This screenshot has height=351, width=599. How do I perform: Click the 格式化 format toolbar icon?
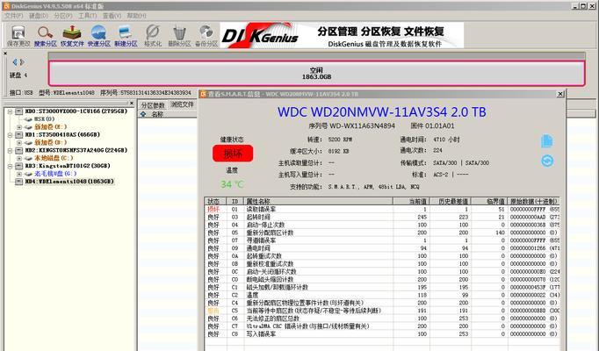tap(153, 35)
